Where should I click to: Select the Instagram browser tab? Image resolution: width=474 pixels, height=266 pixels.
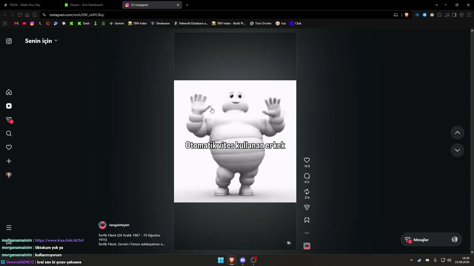[x=152, y=5]
